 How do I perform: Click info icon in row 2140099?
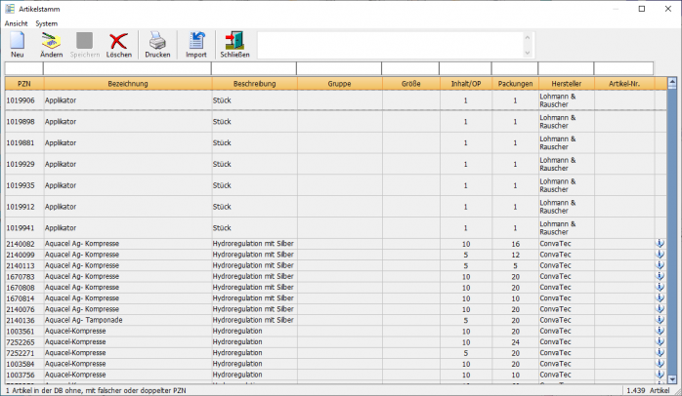click(660, 255)
